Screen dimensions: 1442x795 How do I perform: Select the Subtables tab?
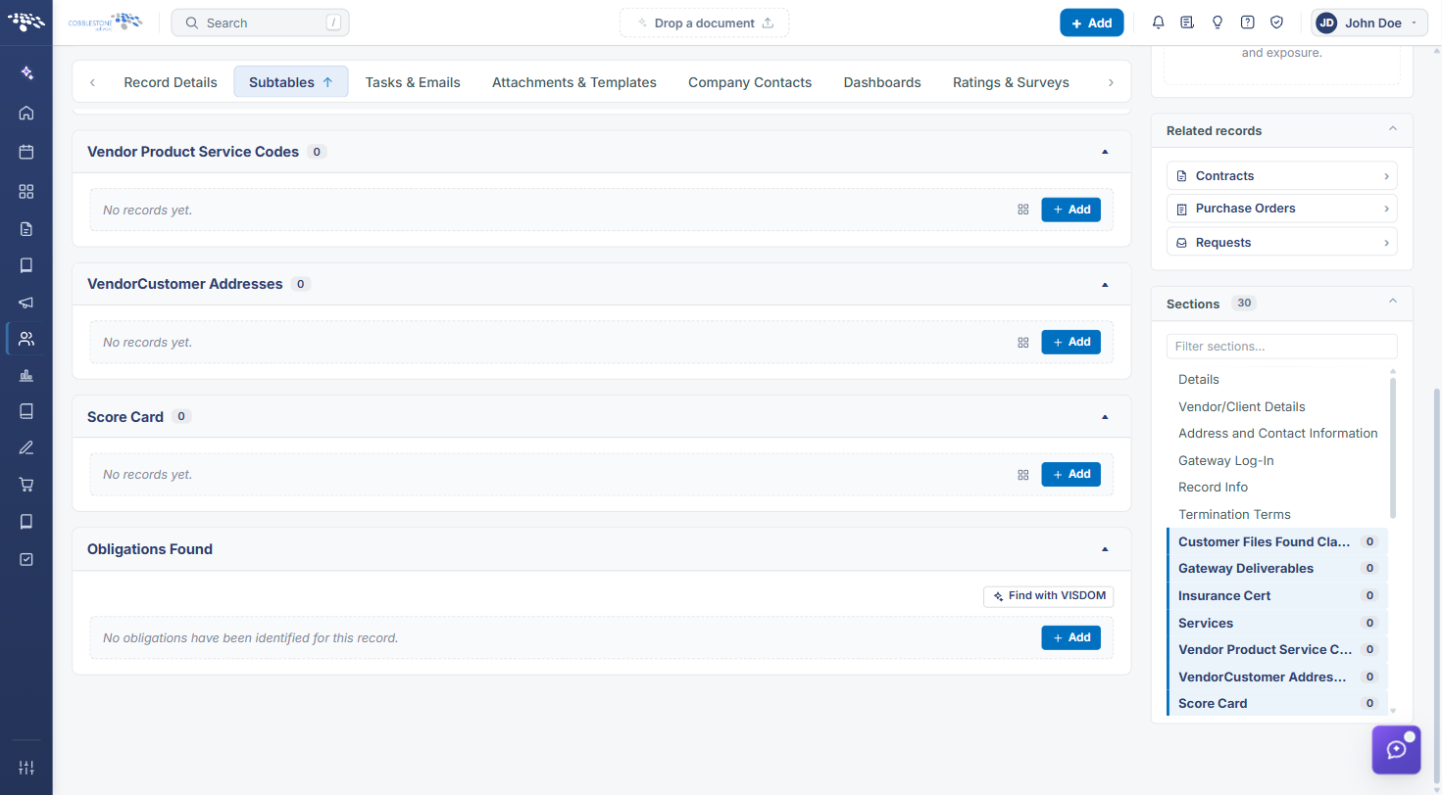coord(291,82)
